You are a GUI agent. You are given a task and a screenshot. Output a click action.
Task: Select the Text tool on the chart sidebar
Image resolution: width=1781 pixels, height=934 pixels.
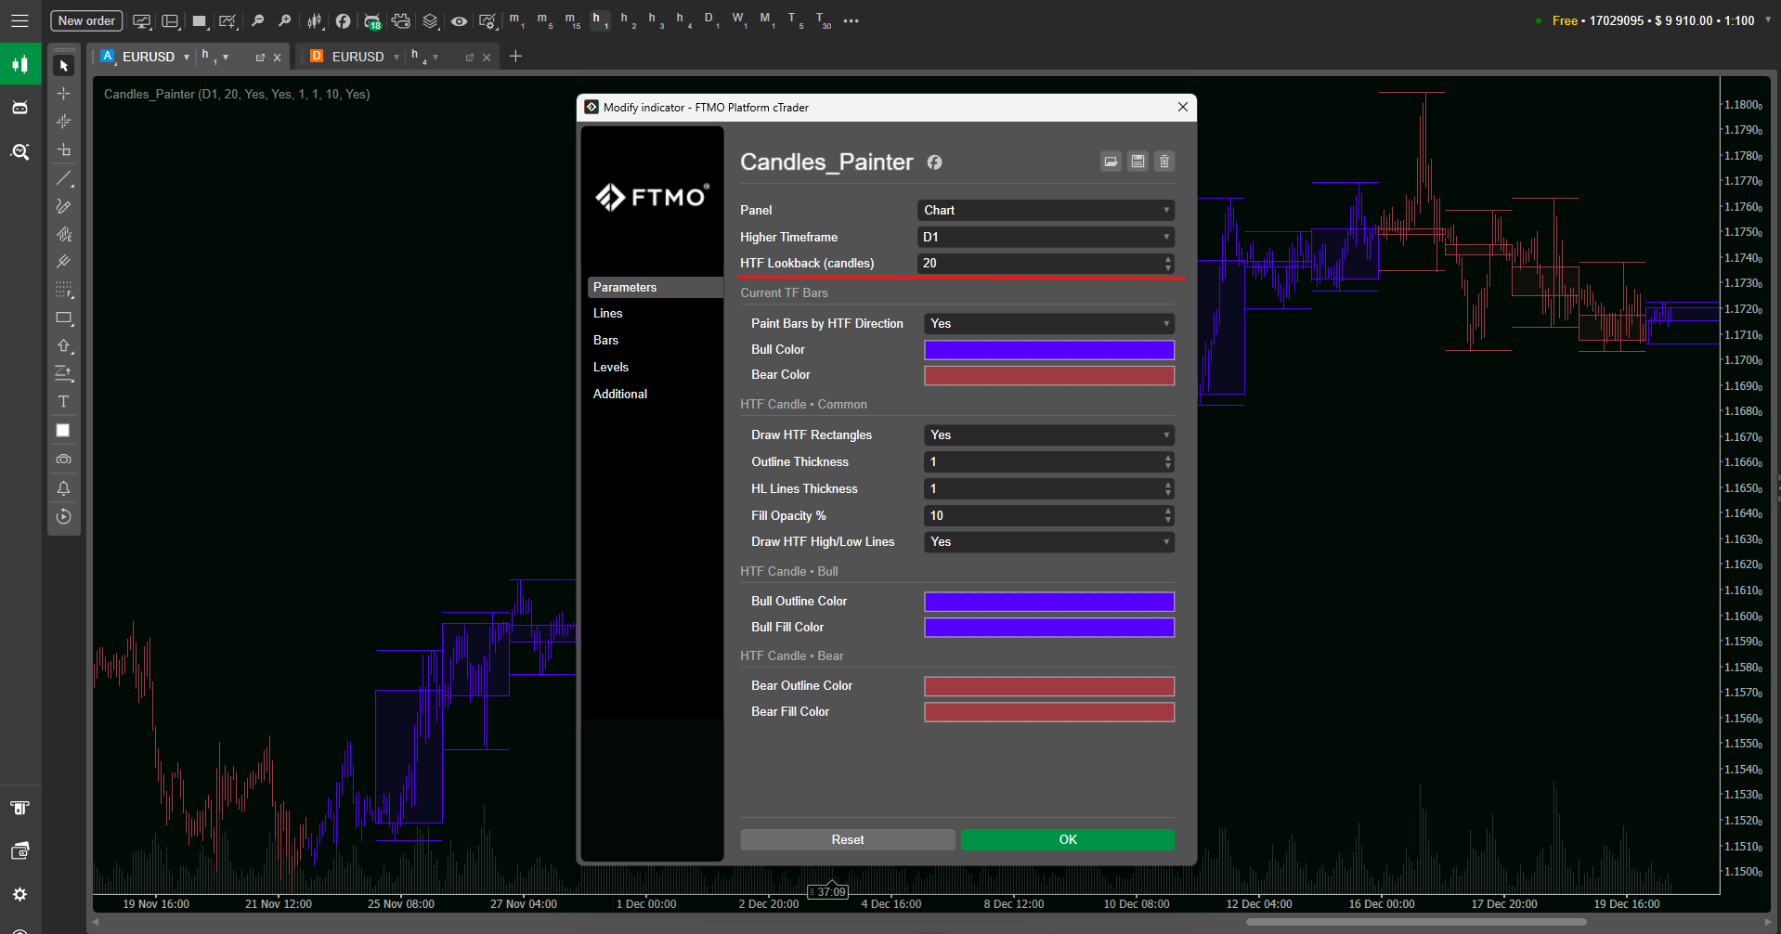(x=63, y=401)
